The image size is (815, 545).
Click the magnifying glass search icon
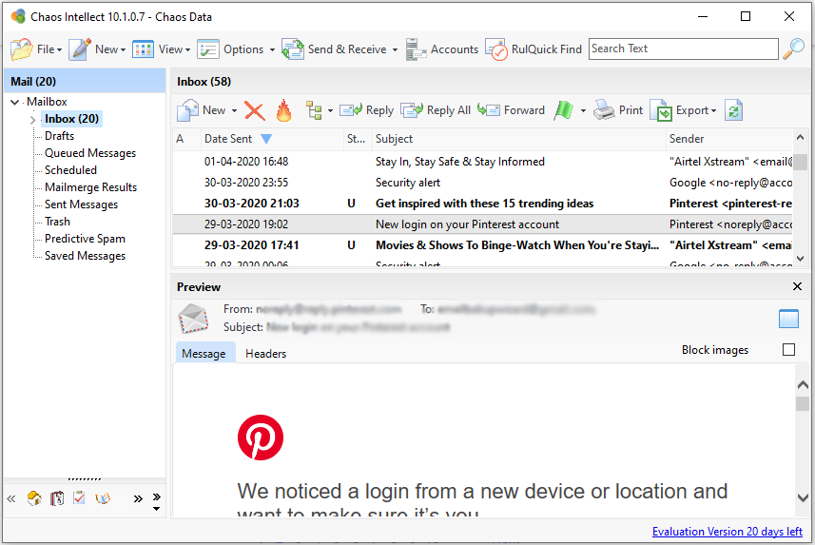(793, 49)
